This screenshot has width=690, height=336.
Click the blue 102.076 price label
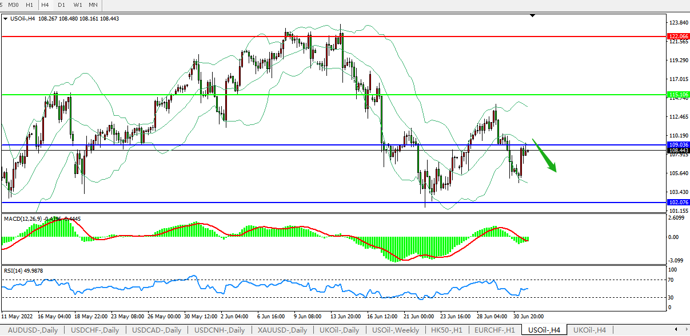(678, 203)
